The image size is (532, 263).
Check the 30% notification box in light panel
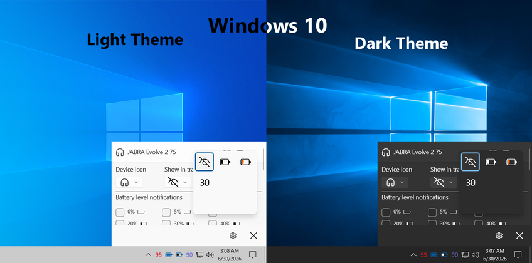[166, 223]
